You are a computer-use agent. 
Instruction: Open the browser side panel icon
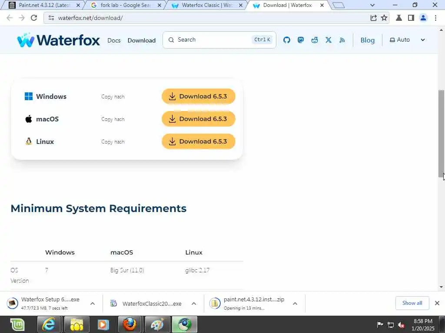[411, 18]
